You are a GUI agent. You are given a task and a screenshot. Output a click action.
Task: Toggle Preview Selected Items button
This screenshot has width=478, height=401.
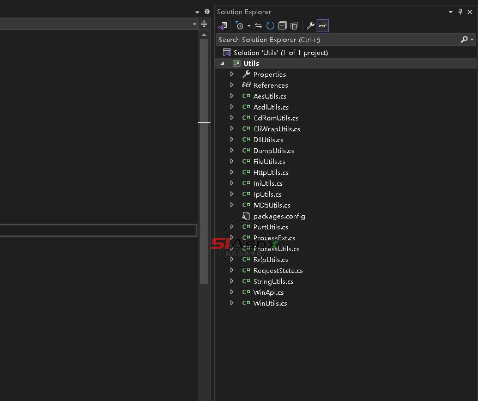(x=323, y=26)
